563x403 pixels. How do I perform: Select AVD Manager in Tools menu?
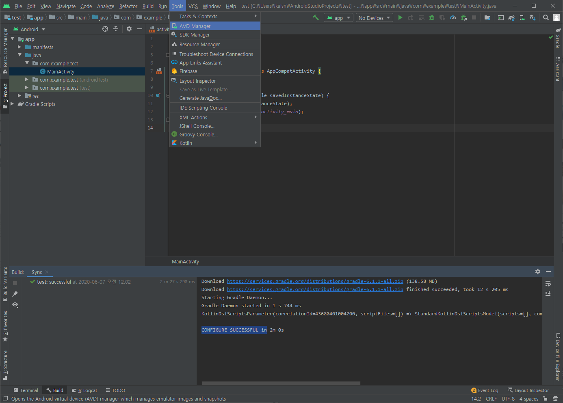[x=215, y=26]
